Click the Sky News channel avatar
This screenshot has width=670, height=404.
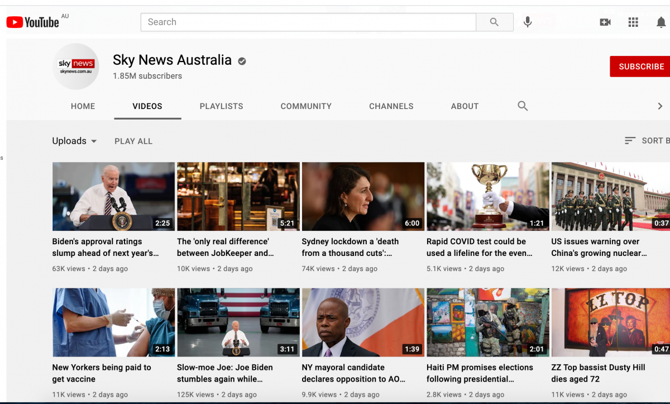(x=76, y=66)
